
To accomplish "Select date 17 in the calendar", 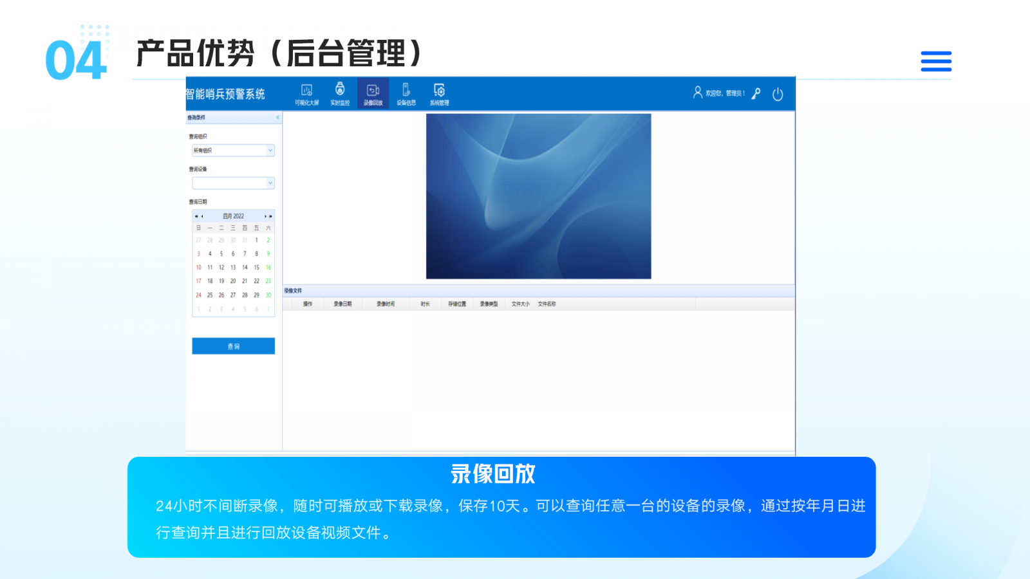I will tap(198, 281).
